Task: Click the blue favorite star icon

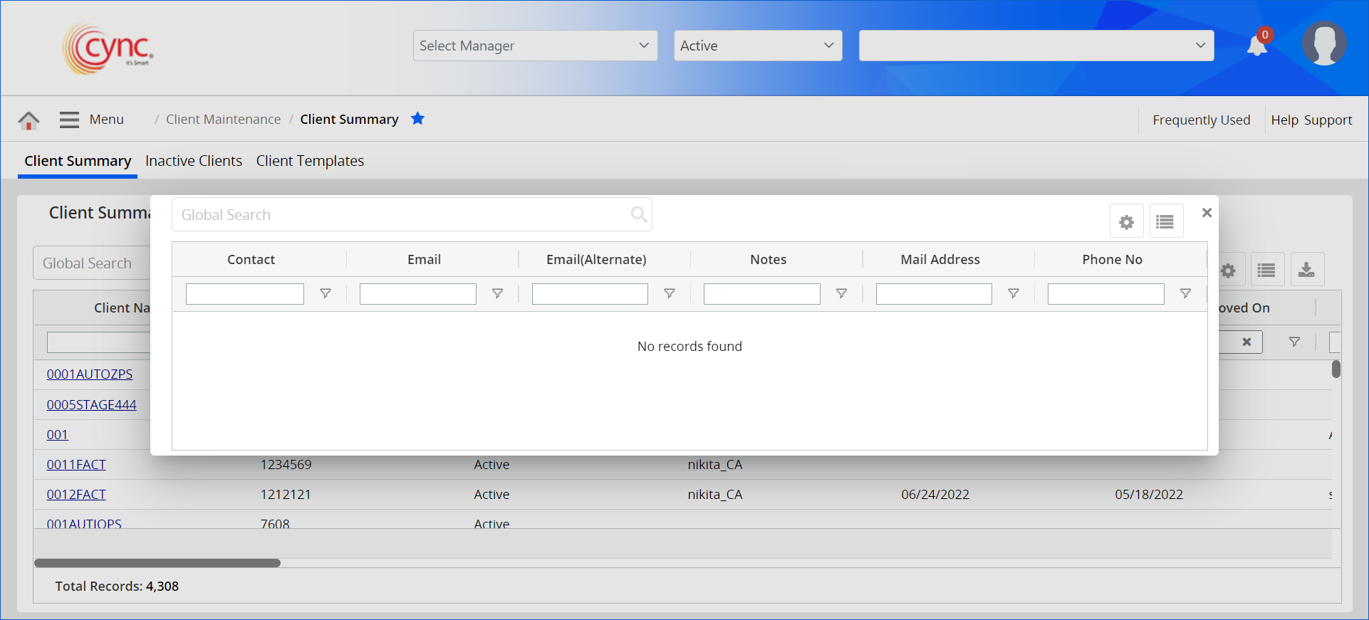Action: click(417, 119)
